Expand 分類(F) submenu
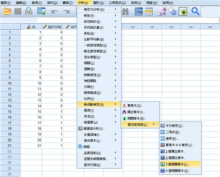Screen dimensions: 220x177 [99, 87]
